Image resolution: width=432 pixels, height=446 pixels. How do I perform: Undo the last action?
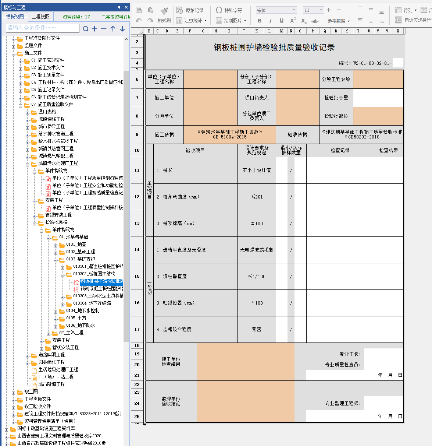[139, 21]
